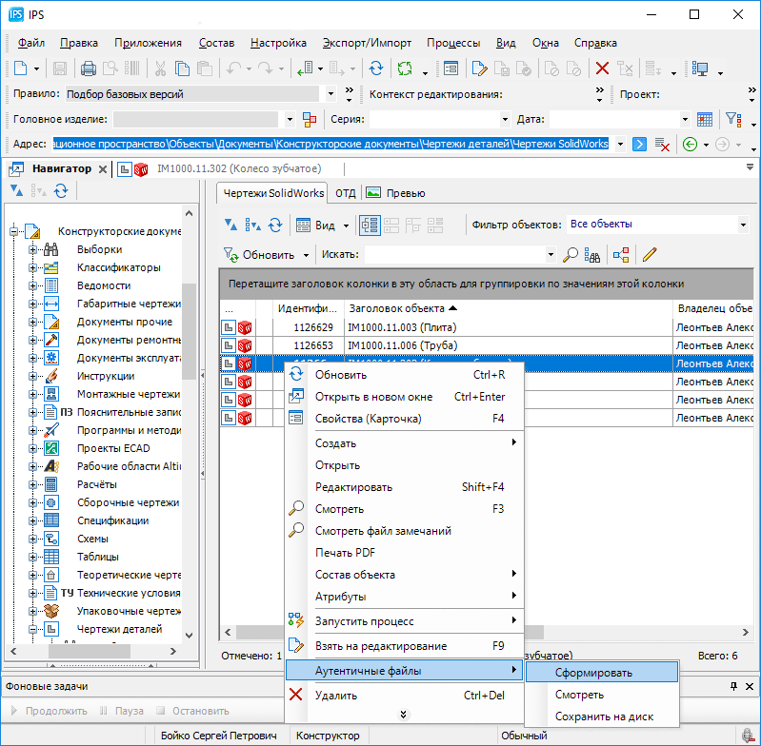Switch to the Превью tab

point(395,193)
